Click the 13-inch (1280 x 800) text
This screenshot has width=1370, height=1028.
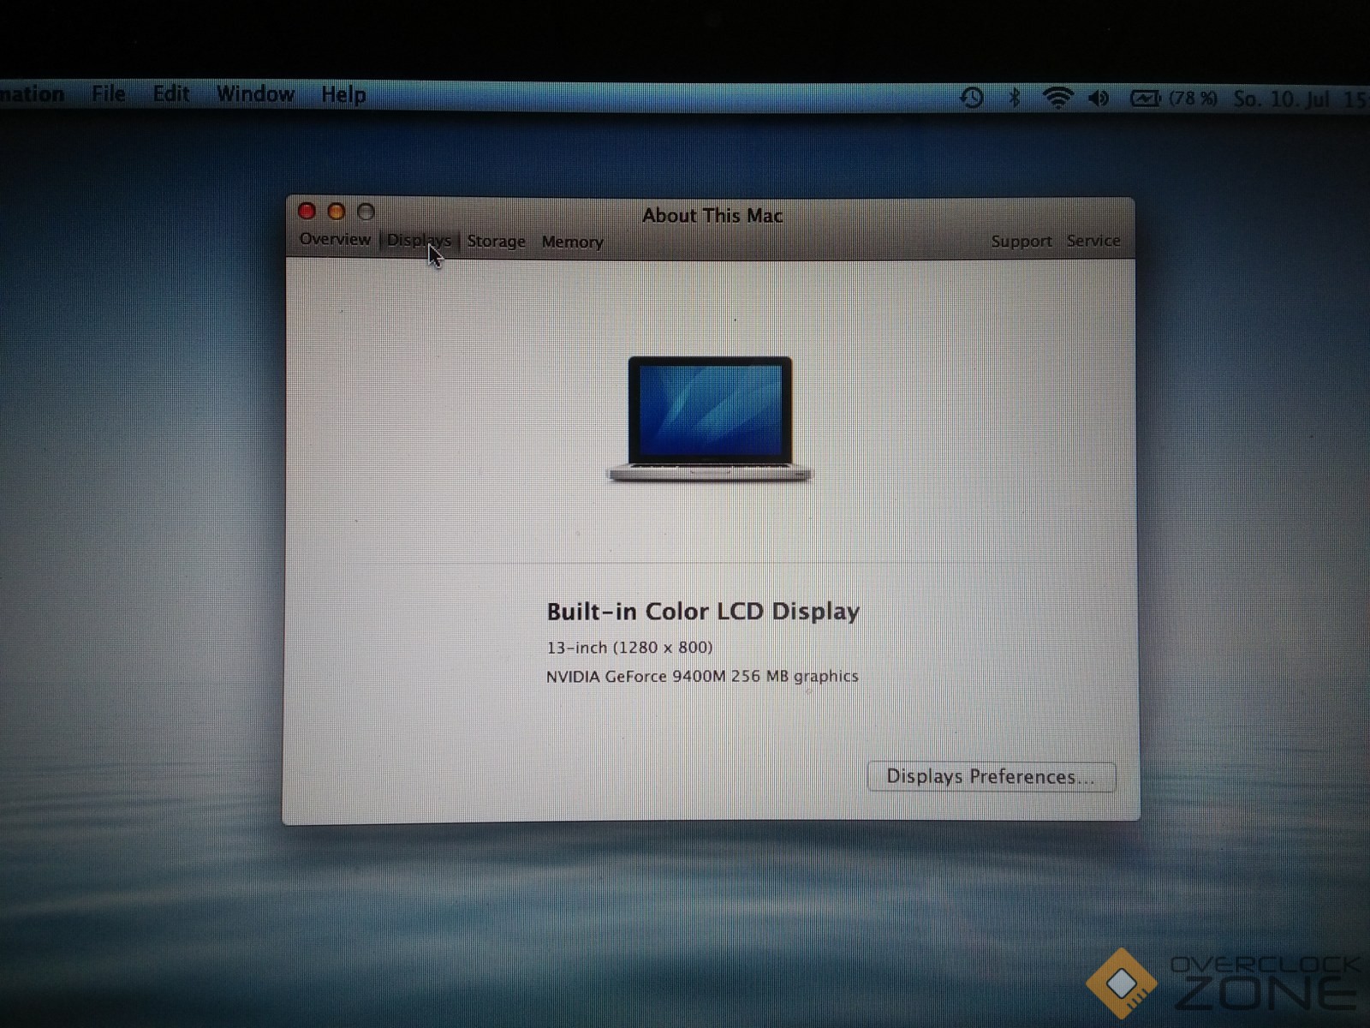[x=629, y=648]
